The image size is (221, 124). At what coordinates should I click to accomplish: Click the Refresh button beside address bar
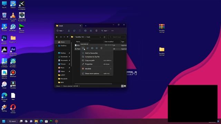(x=104, y=37)
